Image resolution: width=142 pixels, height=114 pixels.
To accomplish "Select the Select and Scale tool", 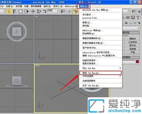I will click(44, 11).
